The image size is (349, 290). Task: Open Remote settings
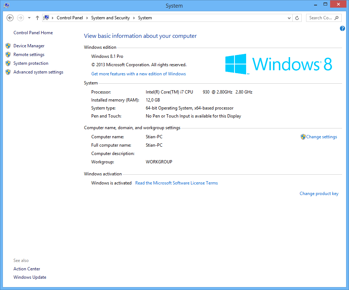[29, 55]
